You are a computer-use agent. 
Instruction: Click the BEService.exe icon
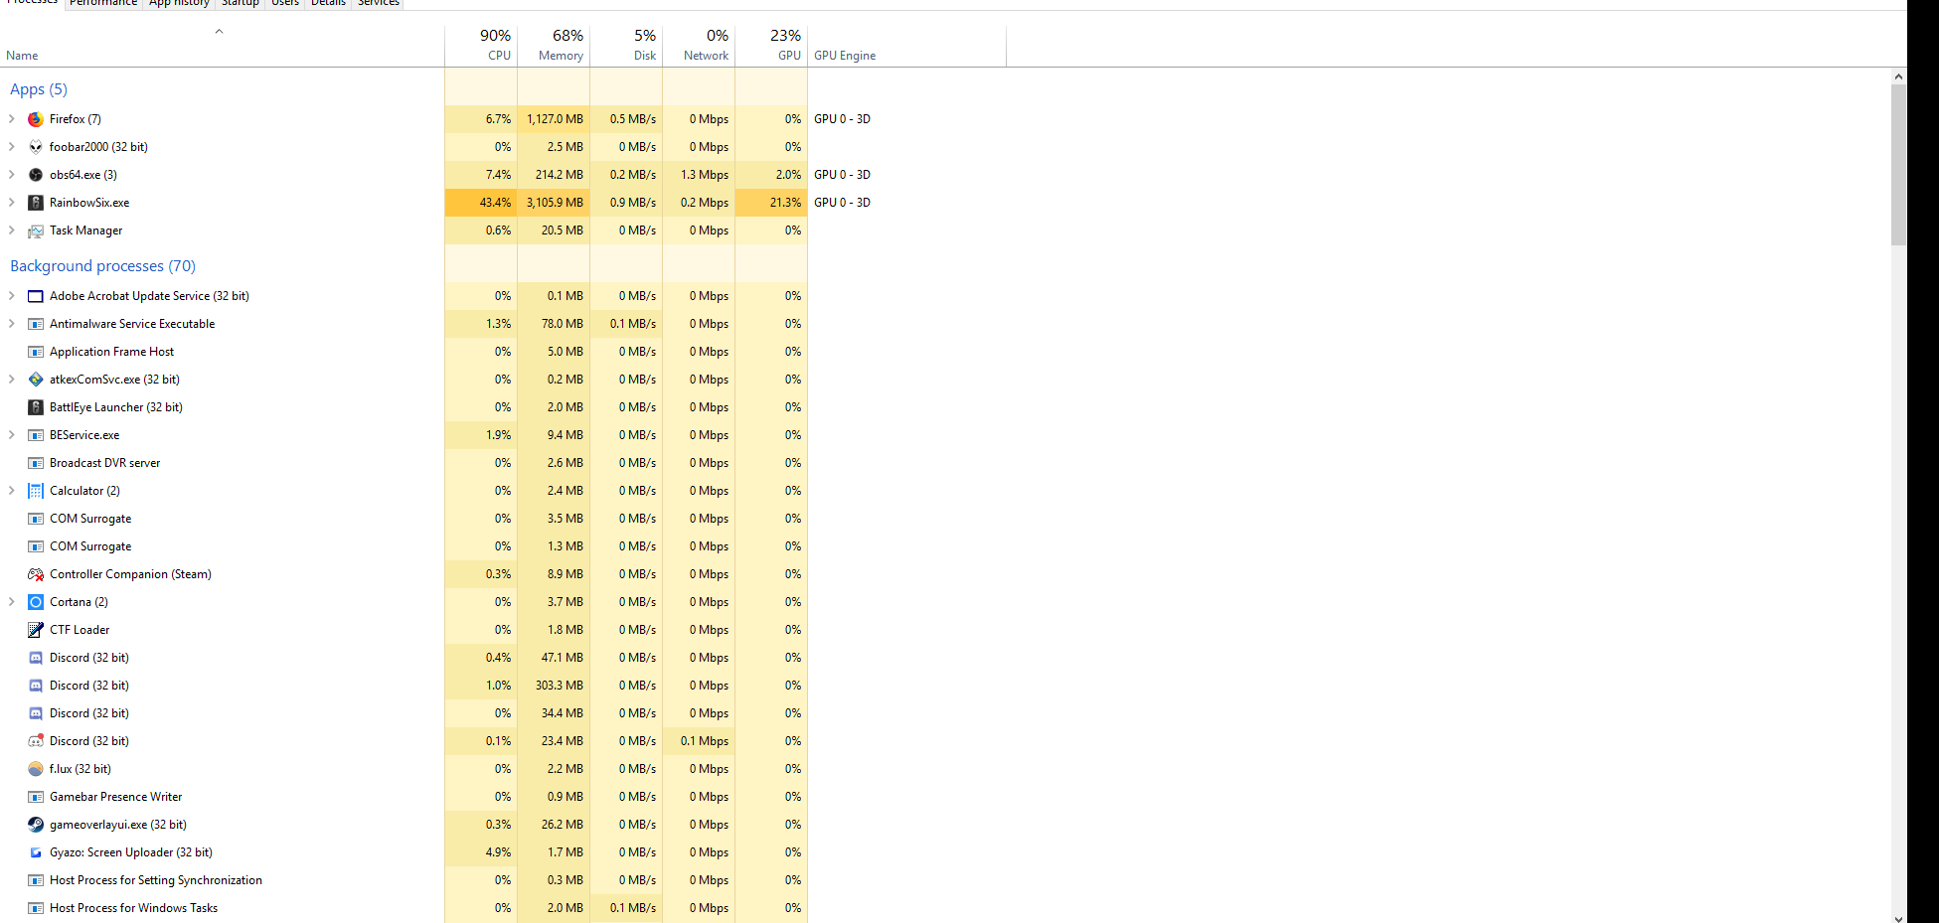tap(36, 435)
